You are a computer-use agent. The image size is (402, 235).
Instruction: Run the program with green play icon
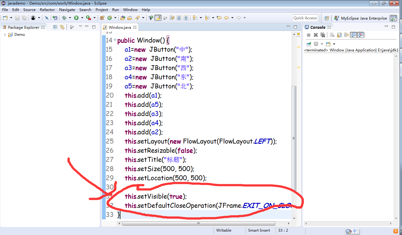tap(76, 18)
